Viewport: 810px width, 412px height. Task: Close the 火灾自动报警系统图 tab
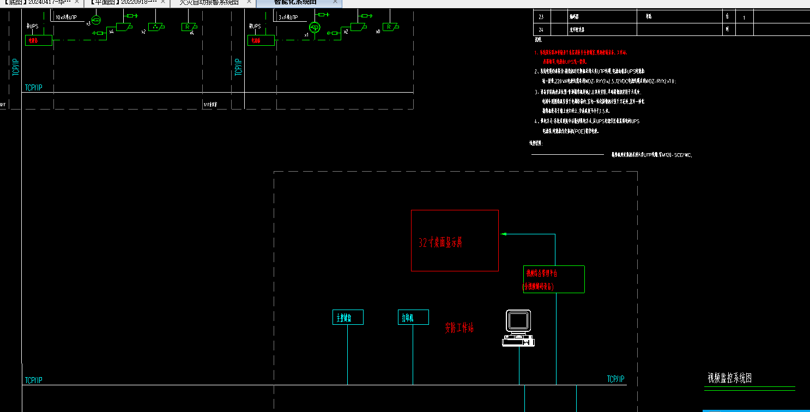coord(249,2)
